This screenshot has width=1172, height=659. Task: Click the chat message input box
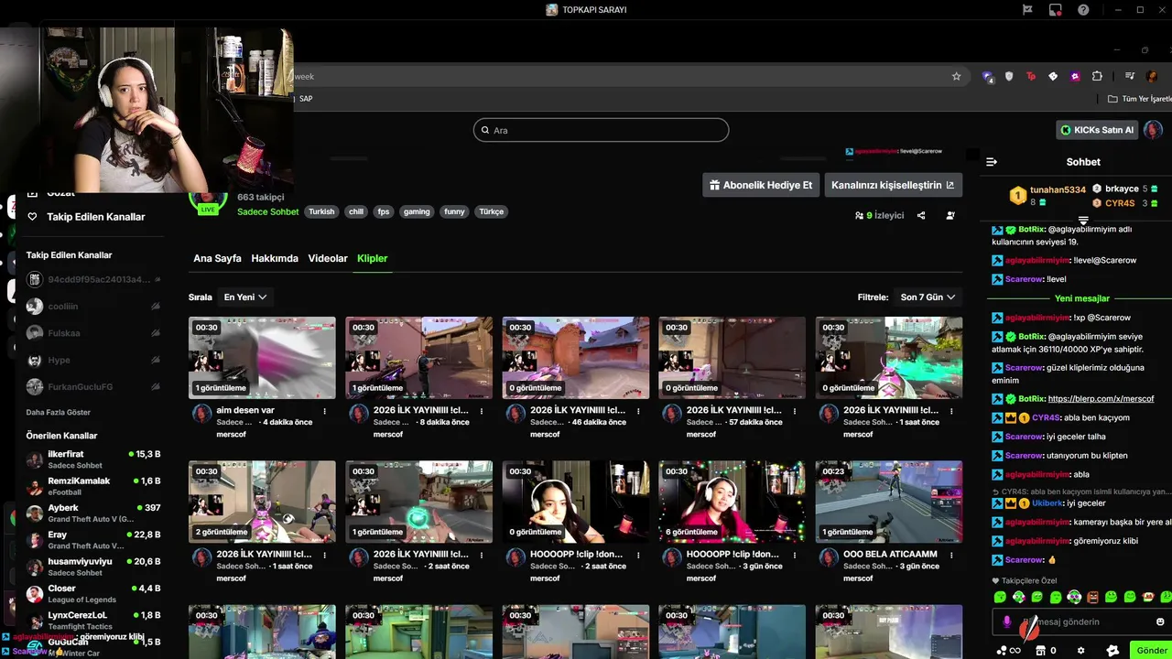1080,621
